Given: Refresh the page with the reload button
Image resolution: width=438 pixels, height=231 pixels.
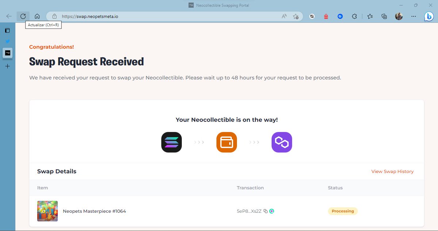Looking at the screenshot, I should tap(23, 16).
